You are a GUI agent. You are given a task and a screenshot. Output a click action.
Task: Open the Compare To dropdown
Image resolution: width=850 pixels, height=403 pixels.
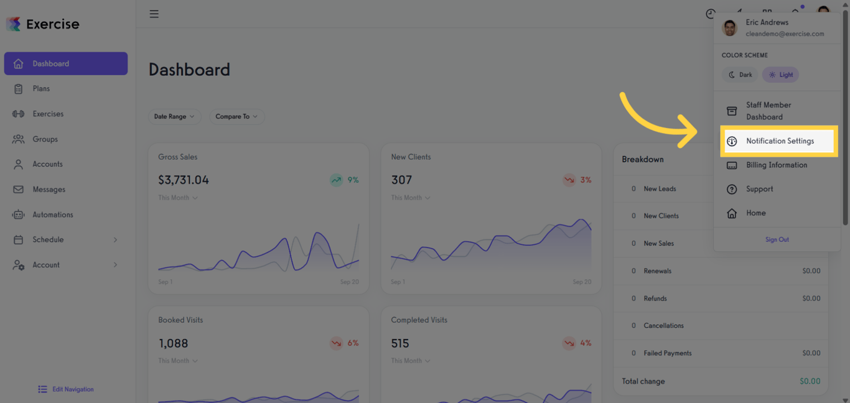pos(236,116)
